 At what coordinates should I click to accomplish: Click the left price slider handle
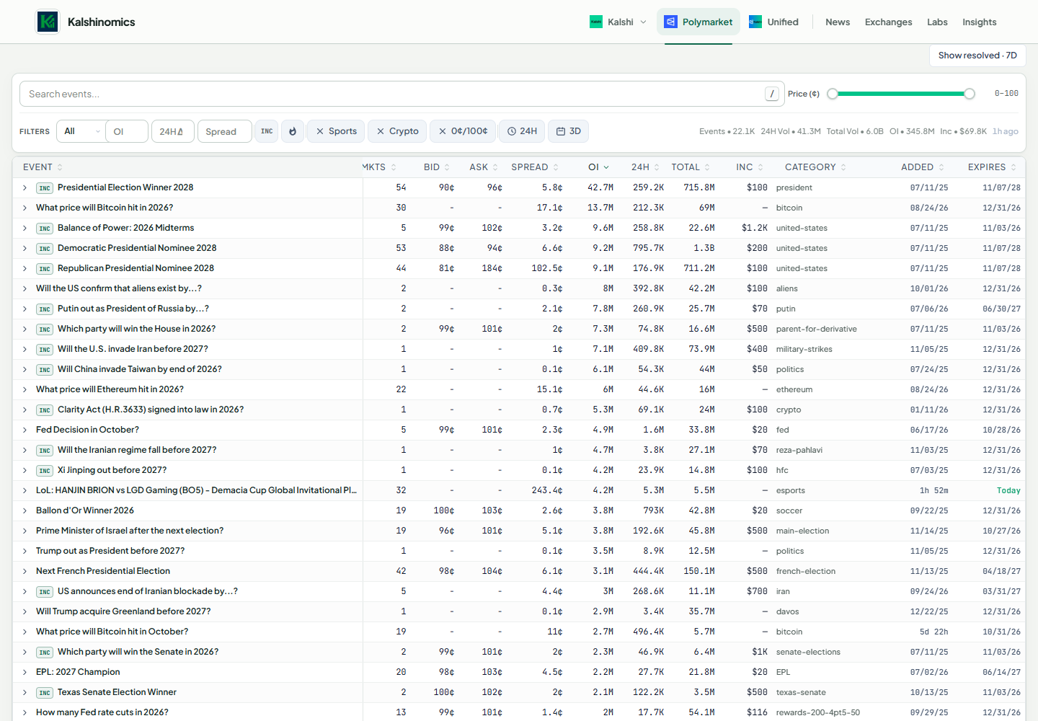[x=833, y=94]
